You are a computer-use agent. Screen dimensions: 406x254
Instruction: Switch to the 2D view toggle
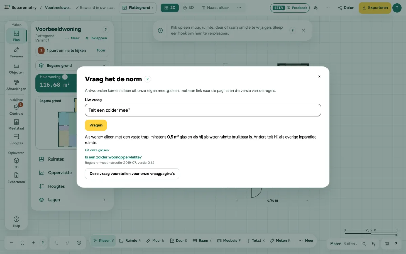pos(170,8)
